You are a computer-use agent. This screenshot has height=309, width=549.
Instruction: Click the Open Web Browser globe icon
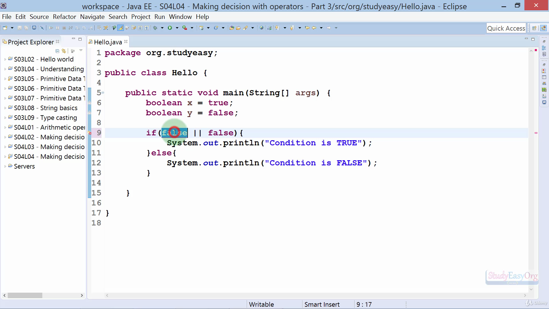pyautogui.click(x=261, y=28)
